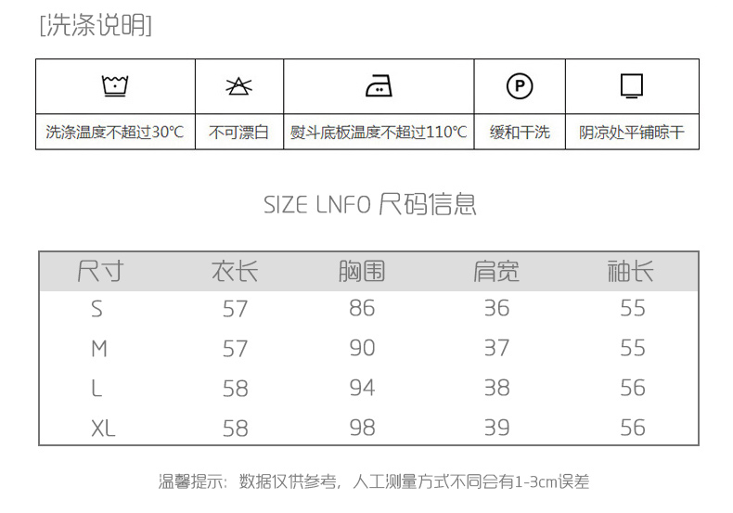Click the 缓和干洗 label
This screenshot has height=513, width=733.
(x=520, y=133)
